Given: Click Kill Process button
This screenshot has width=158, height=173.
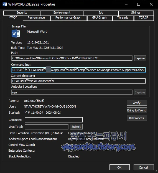Looking at the screenshot, I should (x=137, y=118).
